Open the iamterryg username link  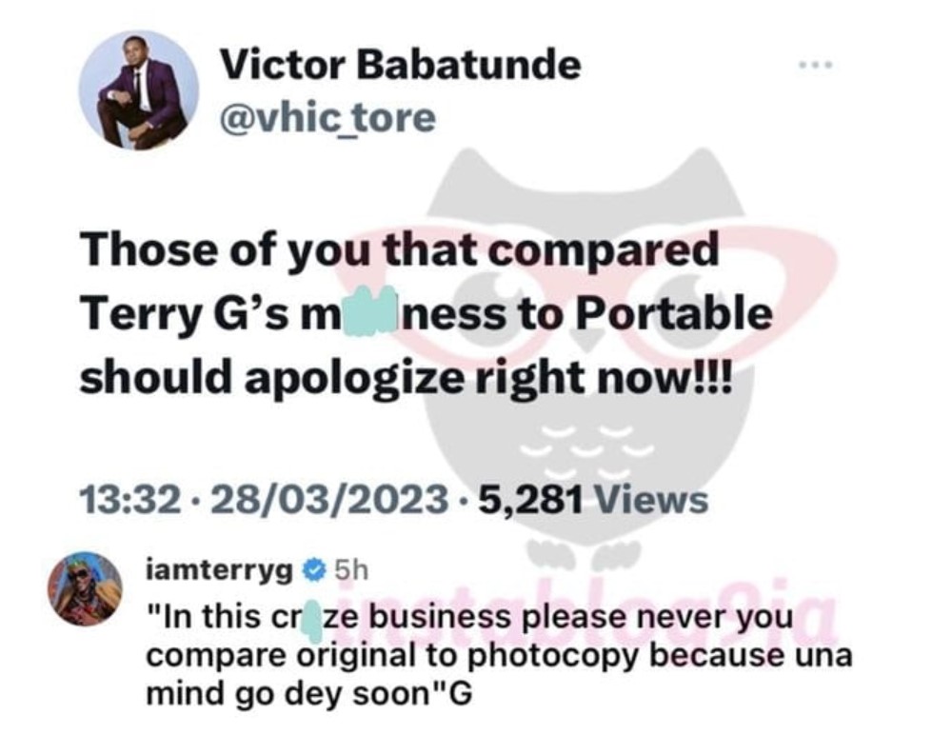(219, 570)
